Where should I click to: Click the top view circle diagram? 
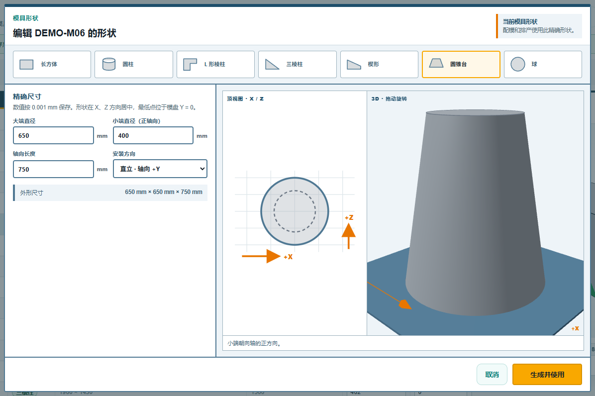[295, 211]
